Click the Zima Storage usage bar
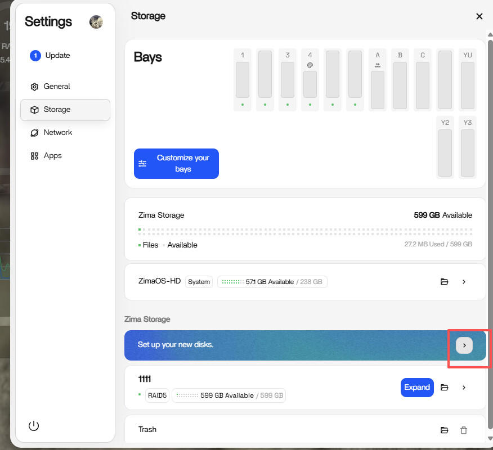The width and height of the screenshot is (493, 450). click(x=305, y=231)
